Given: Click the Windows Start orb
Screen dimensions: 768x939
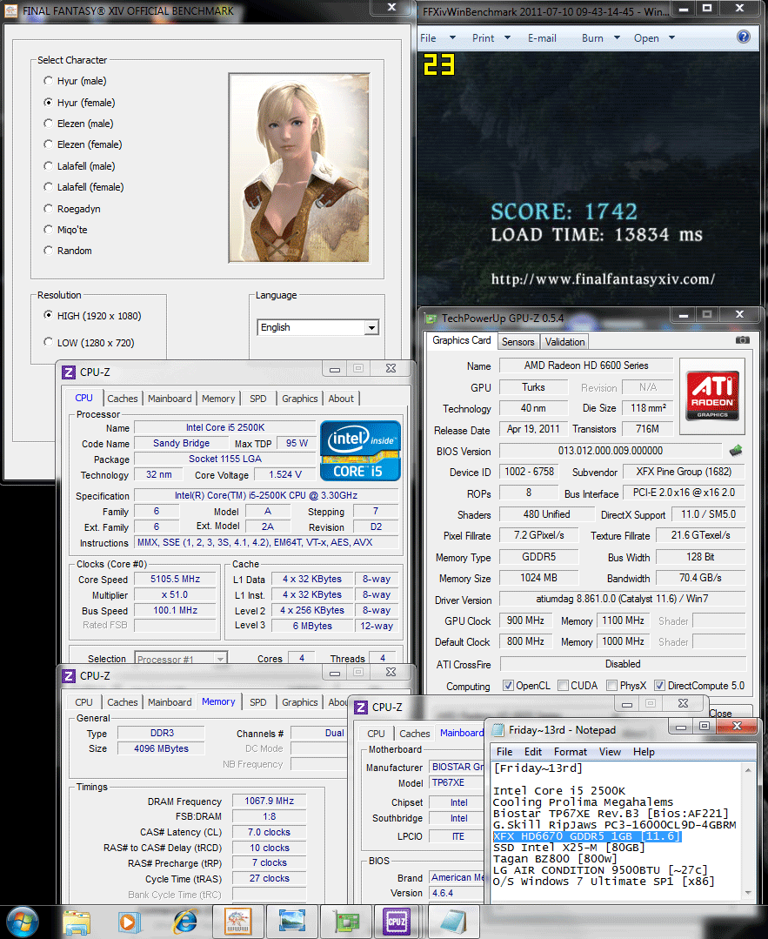Looking at the screenshot, I should tap(22, 922).
